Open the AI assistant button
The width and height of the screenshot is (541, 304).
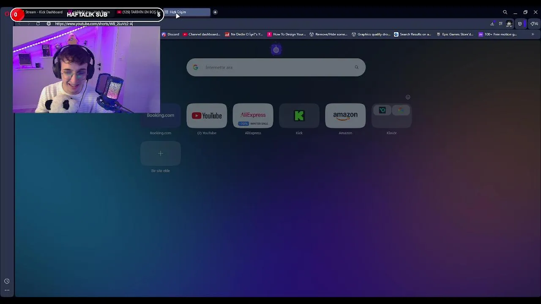tap(534, 24)
